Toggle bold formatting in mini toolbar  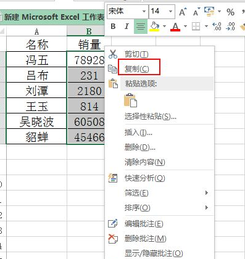point(113,27)
